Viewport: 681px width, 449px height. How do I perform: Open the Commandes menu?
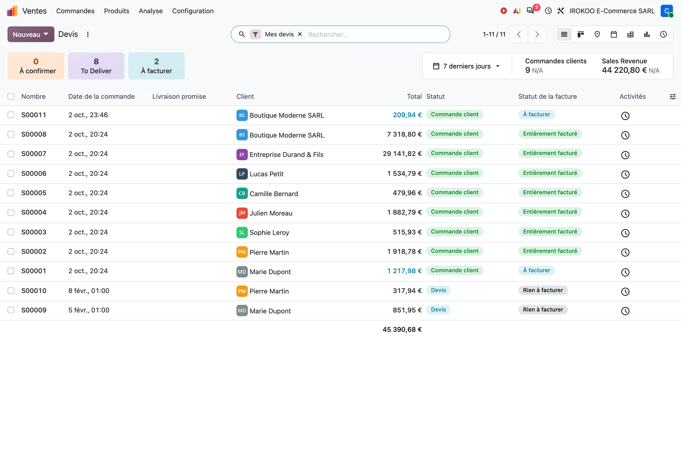point(75,11)
